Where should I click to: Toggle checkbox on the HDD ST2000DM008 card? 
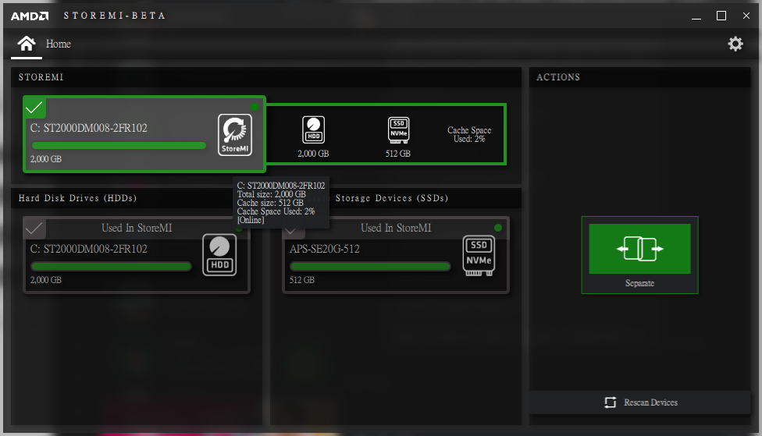point(34,229)
